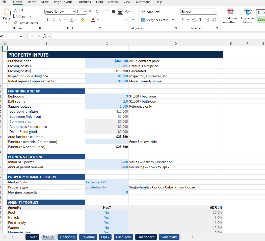The height and width of the screenshot is (241, 265).
Task: Expand Merge & Center options arrow
Action: coord(173,20)
